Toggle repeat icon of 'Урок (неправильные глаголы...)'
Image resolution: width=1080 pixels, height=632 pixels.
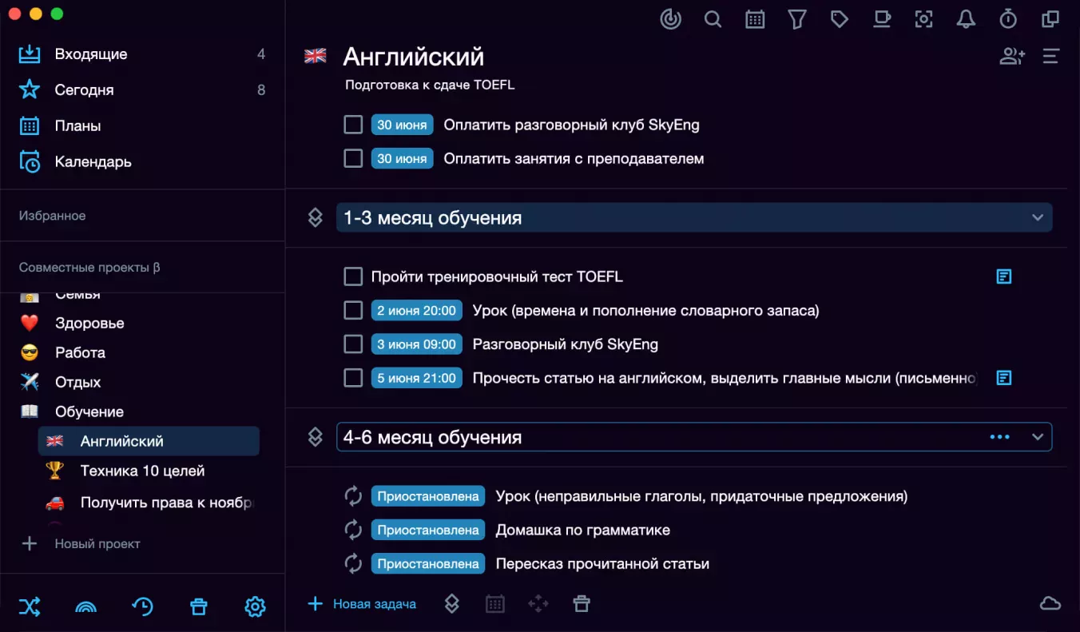point(353,496)
